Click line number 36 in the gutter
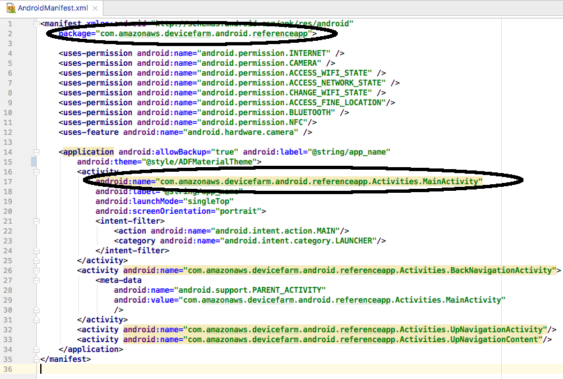Viewport: 563px width, 379px height. [8, 369]
